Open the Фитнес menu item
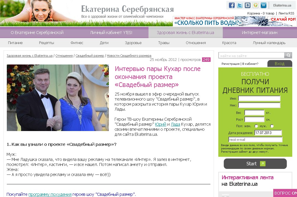The height and width of the screenshot is (197, 297). click(77, 43)
